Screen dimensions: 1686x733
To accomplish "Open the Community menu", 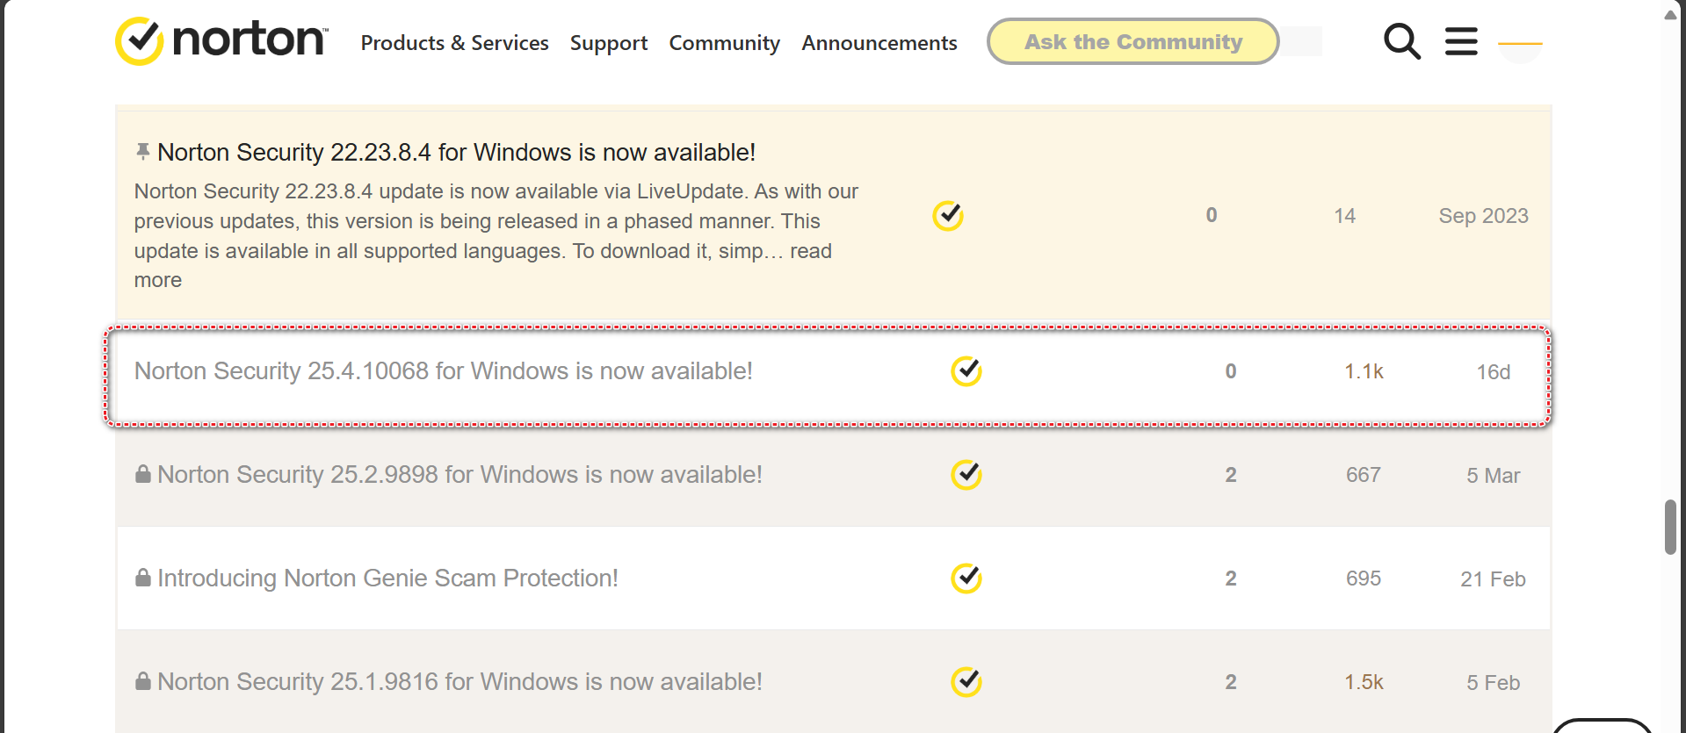I will [x=724, y=43].
